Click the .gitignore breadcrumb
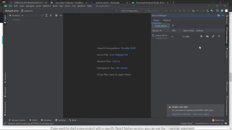The height and width of the screenshot is (130, 232). pos(27,11)
